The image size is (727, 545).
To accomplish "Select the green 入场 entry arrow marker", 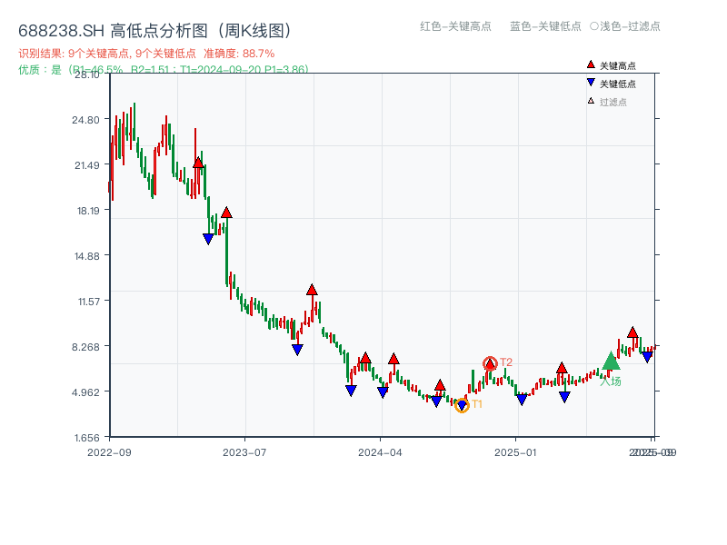I will [x=611, y=362].
